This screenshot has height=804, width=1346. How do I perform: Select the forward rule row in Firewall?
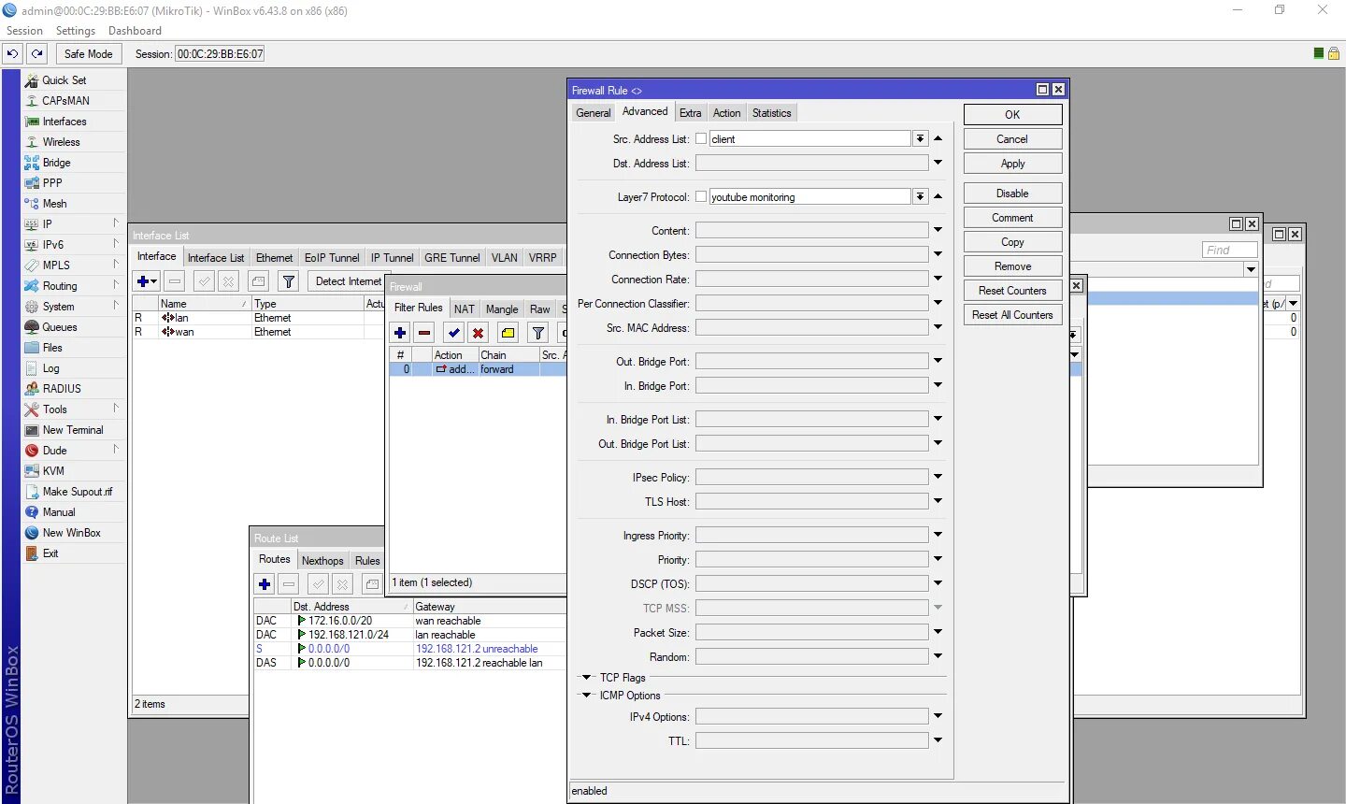pyautogui.click(x=478, y=369)
